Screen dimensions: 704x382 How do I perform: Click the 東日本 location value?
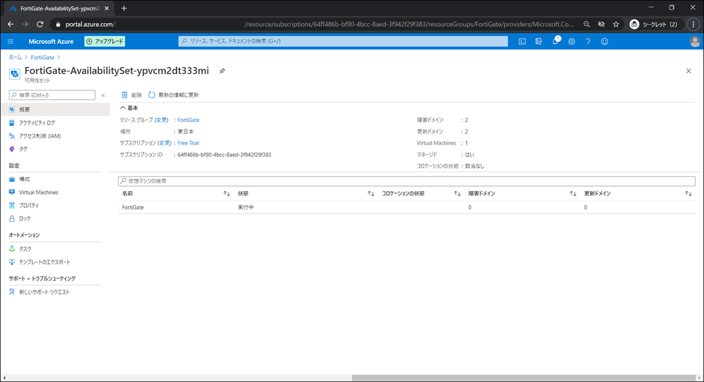click(186, 131)
